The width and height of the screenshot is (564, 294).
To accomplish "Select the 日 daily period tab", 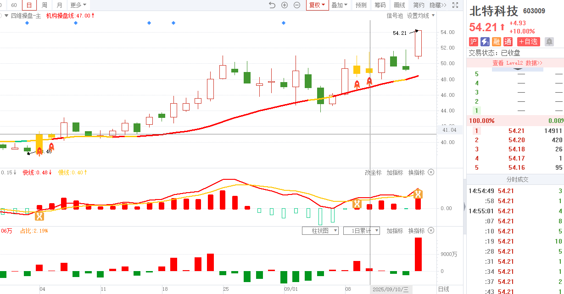I will pos(29,5).
